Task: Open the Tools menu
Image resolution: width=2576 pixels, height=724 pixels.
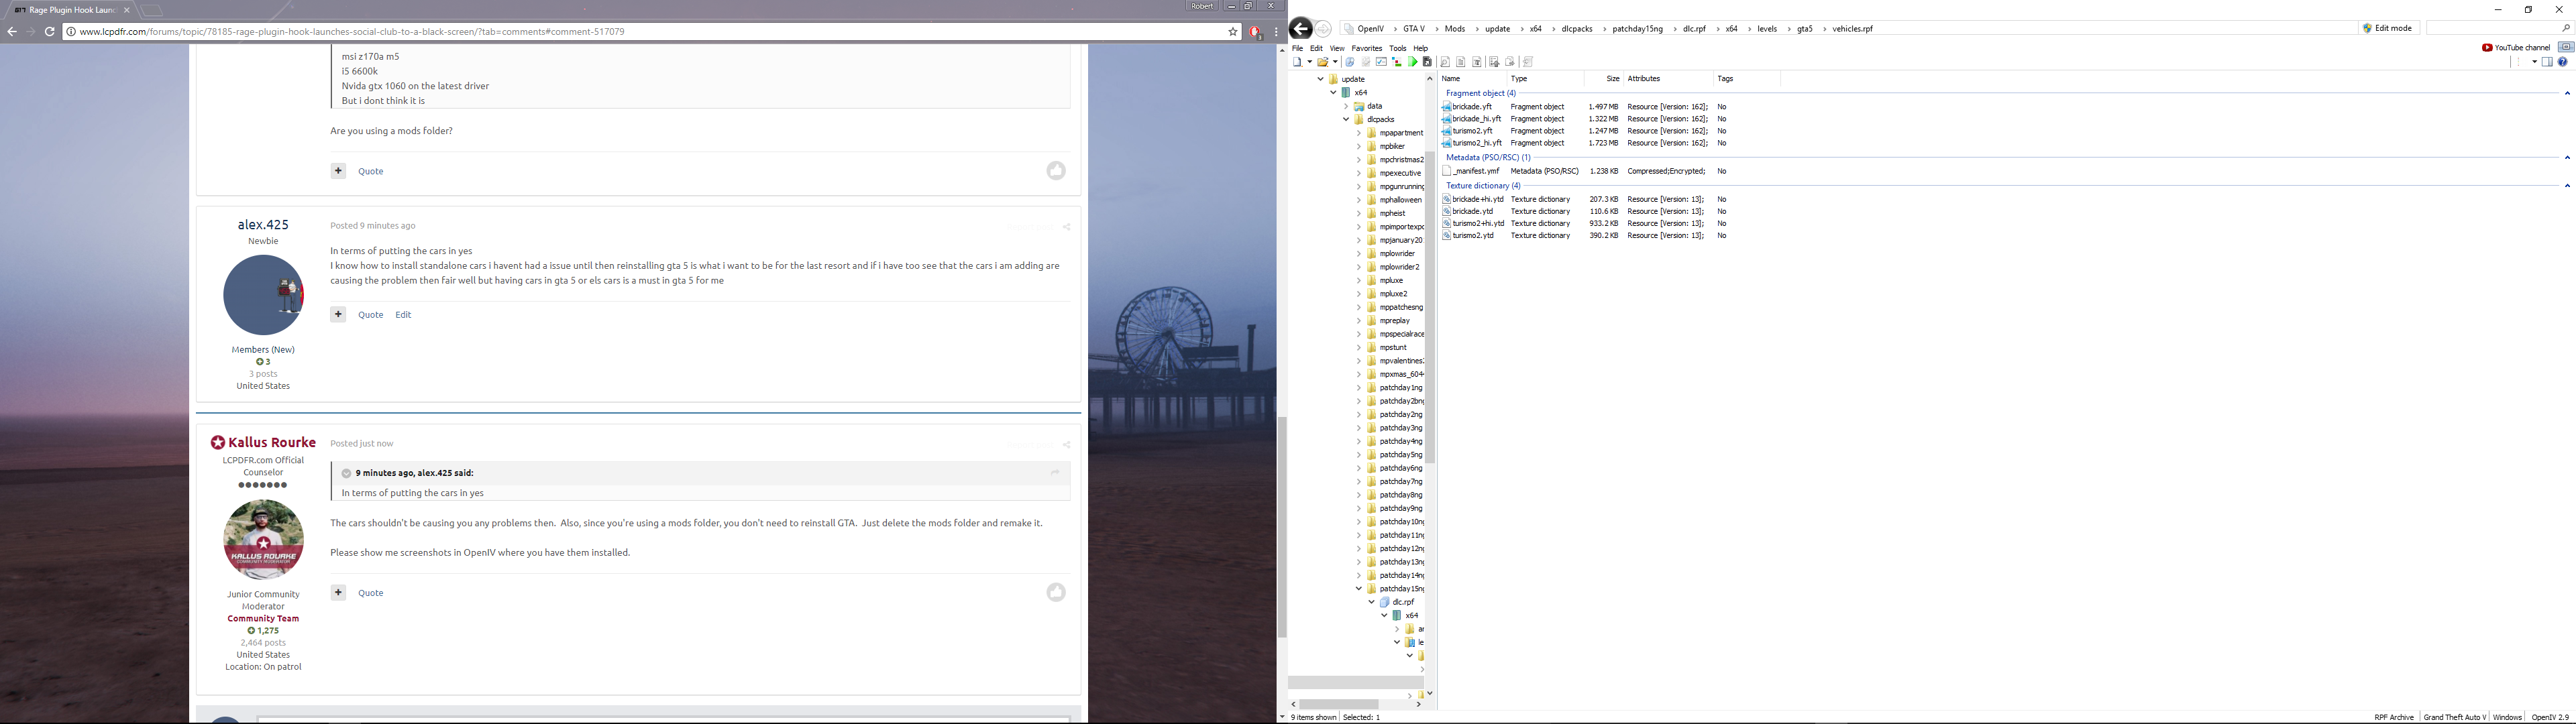Action: [1397, 48]
